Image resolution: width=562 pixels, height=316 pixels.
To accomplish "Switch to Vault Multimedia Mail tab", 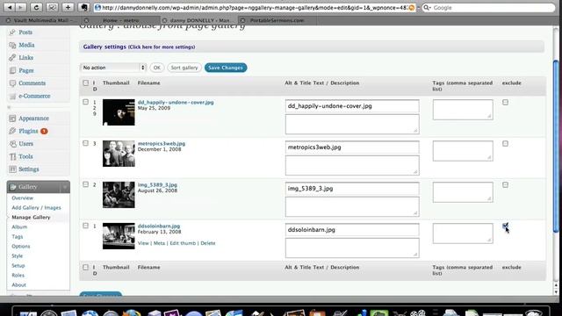I will click(42, 20).
